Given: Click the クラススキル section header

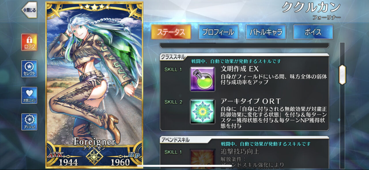Looking at the screenshot, I should [173, 57].
